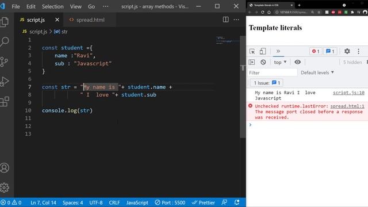Click the editor vertical scrollbar
Screen dimensions: 368x207
pos(243,87)
